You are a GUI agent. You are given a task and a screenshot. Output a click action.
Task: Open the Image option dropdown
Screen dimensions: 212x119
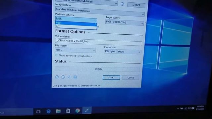[100, 12]
